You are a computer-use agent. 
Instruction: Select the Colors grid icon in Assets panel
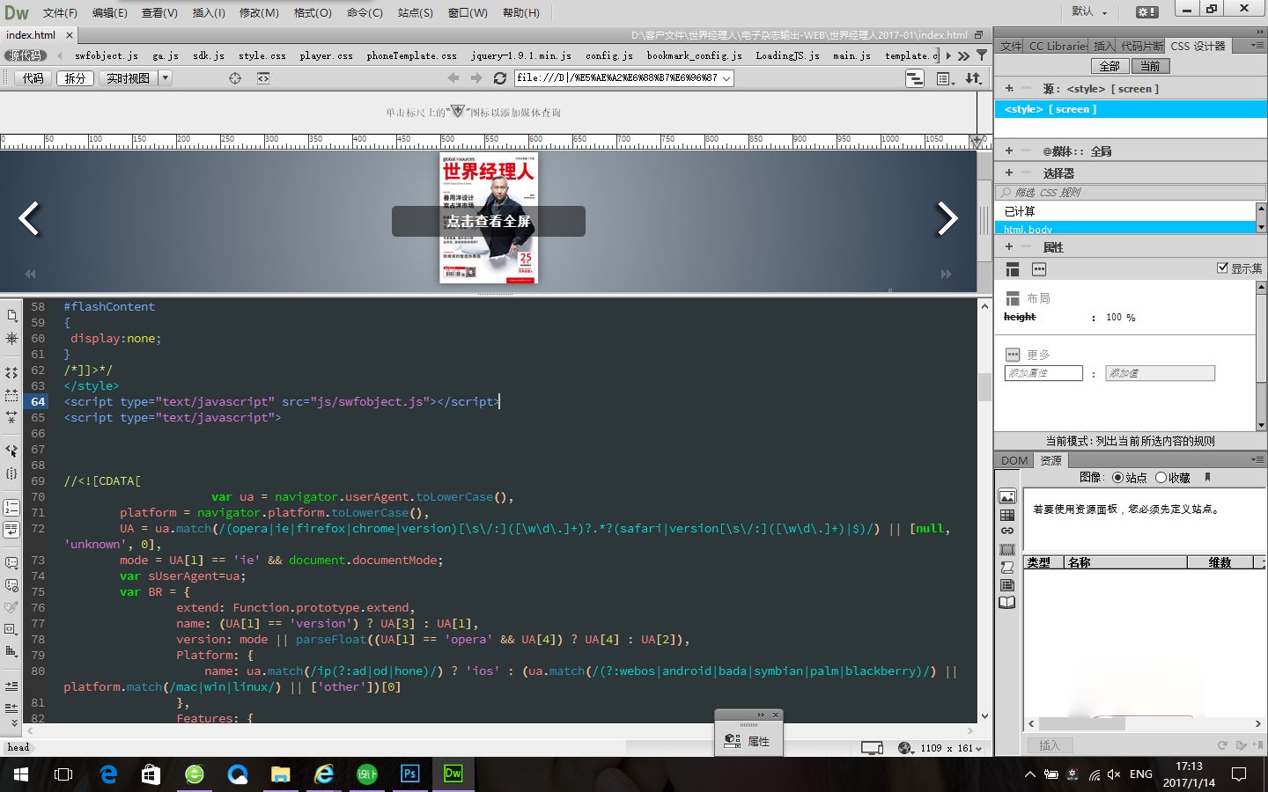1007,516
